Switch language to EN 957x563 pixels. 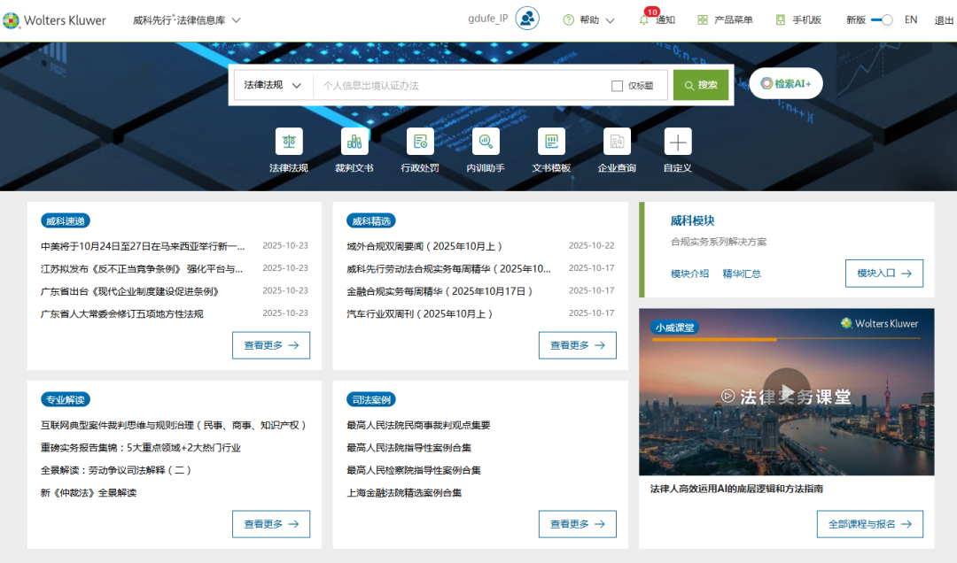[x=911, y=19]
